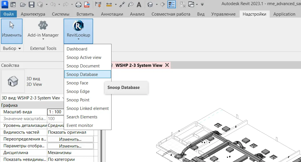
Task: Choose Search Elements menu item
Action: pos(88,117)
